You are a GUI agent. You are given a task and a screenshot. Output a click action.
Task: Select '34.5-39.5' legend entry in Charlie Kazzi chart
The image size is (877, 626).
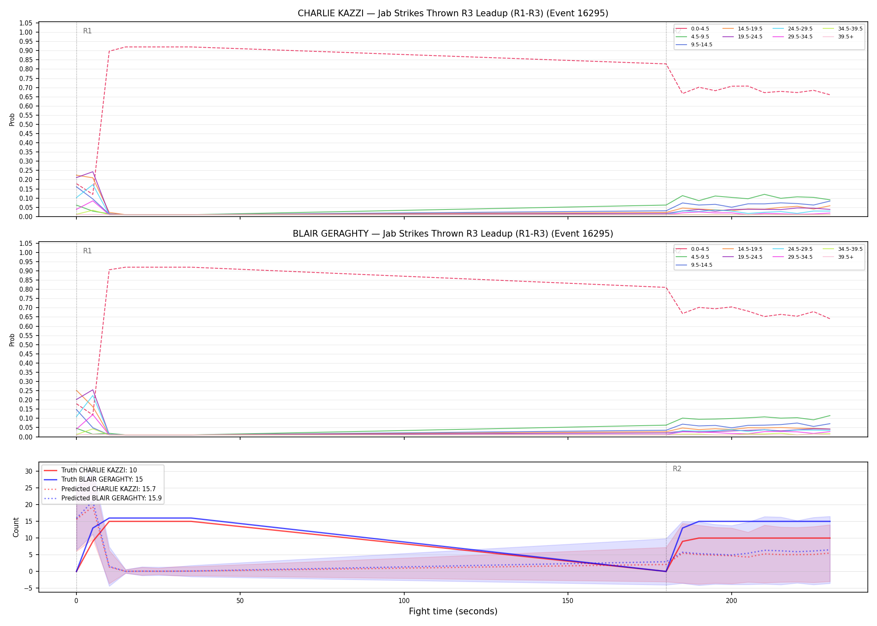[x=843, y=29]
